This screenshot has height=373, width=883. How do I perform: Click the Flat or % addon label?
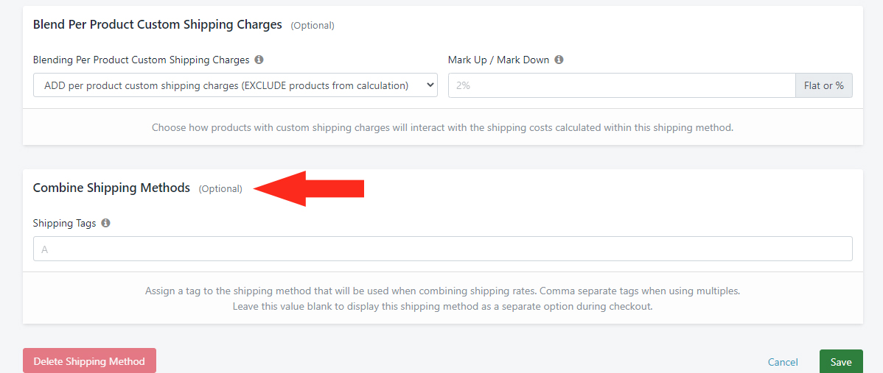point(823,85)
